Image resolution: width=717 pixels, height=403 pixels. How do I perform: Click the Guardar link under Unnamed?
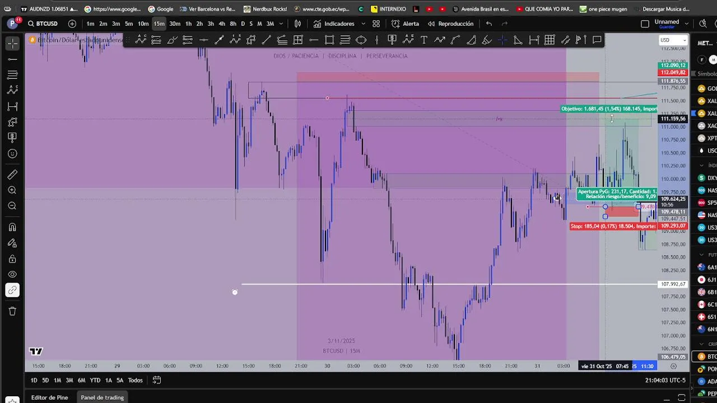[667, 27]
